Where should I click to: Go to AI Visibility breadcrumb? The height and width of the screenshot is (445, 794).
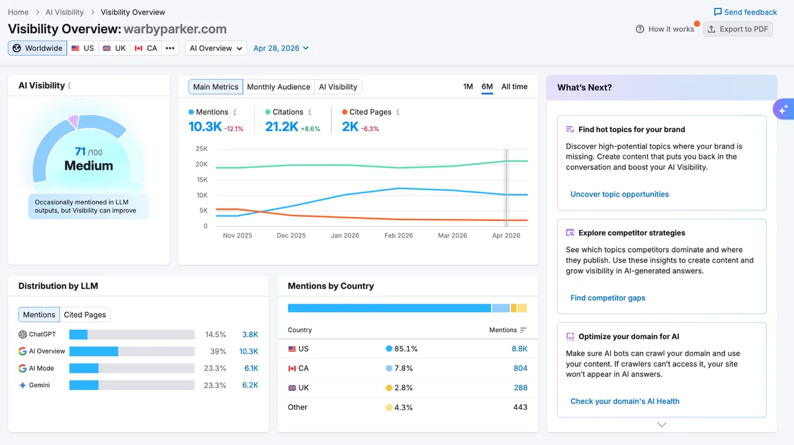65,12
